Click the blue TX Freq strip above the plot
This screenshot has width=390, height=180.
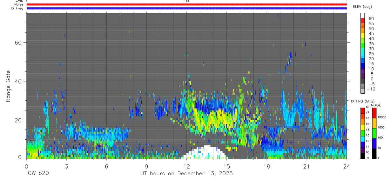click(186, 8)
